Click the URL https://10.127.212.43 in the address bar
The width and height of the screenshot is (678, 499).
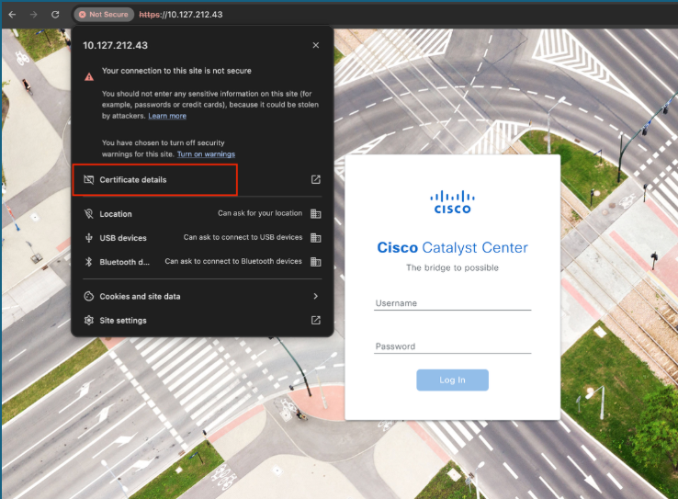point(181,15)
